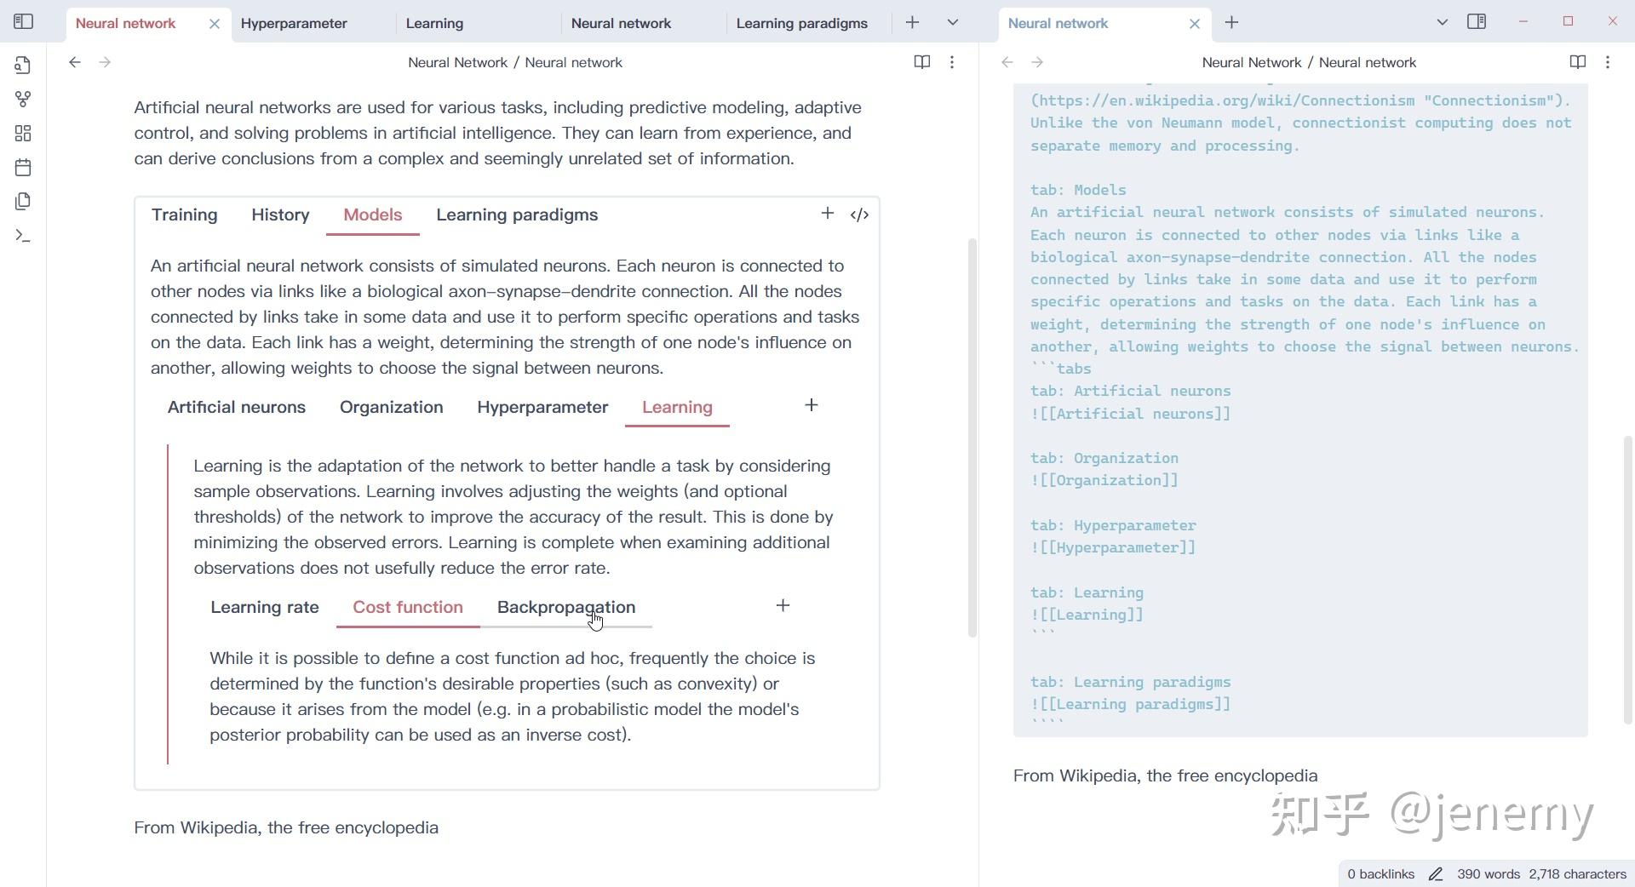
Task: Click the left pane vertical scrollbar
Action: tap(972, 438)
